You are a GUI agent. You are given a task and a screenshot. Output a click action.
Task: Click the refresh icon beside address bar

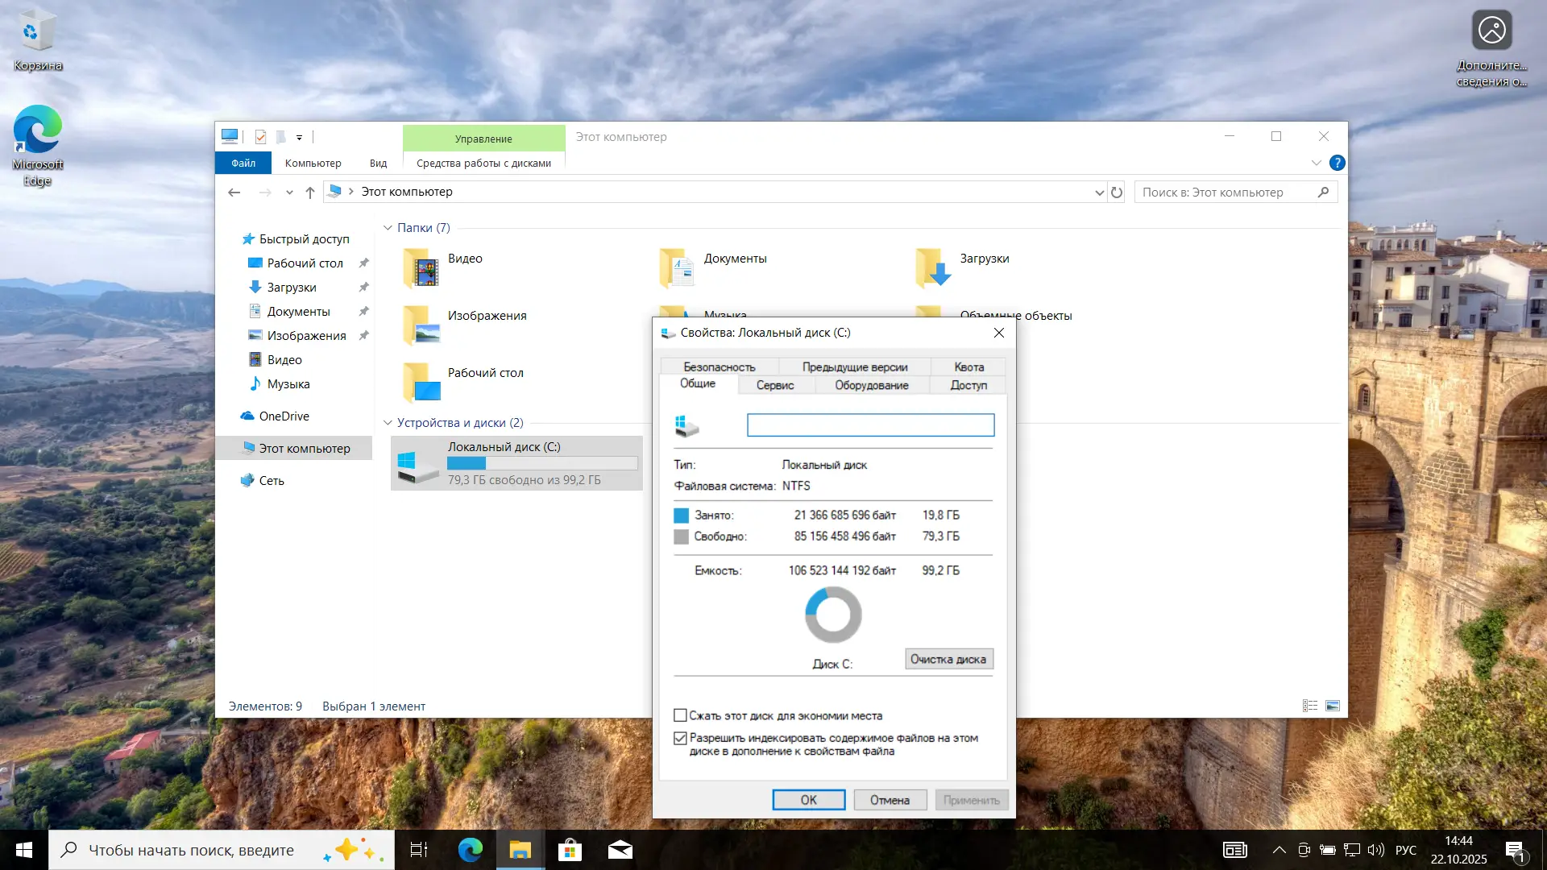pyautogui.click(x=1117, y=193)
